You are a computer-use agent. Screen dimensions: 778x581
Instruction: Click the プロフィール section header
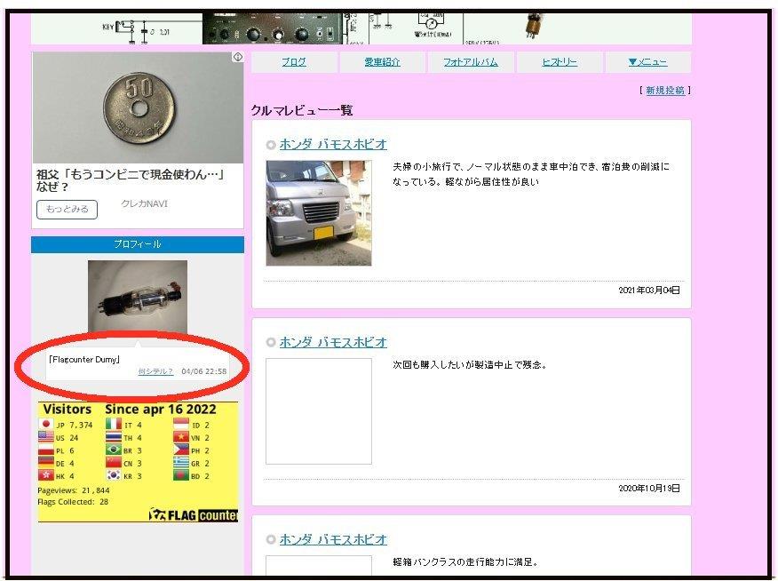(138, 244)
